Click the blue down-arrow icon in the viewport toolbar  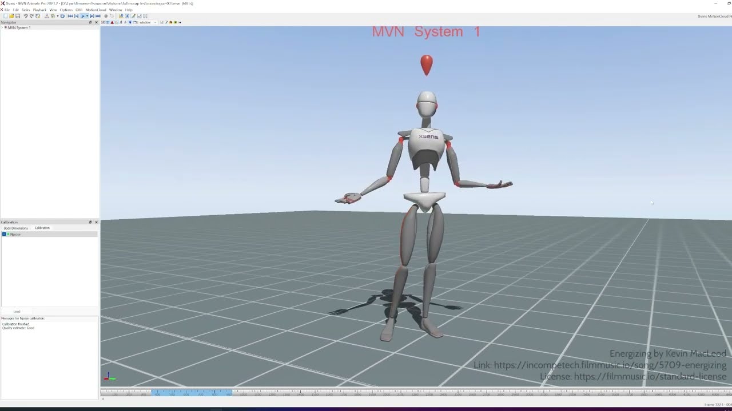(130, 22)
